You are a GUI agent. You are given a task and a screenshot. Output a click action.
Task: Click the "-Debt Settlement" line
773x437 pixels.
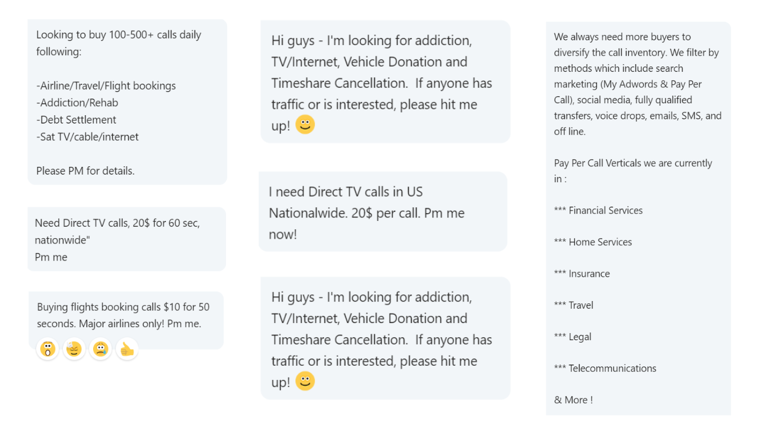pyautogui.click(x=77, y=119)
